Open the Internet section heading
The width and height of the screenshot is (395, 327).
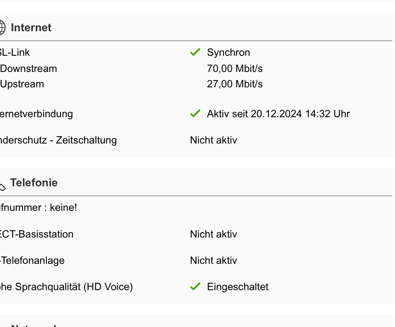[x=31, y=27]
